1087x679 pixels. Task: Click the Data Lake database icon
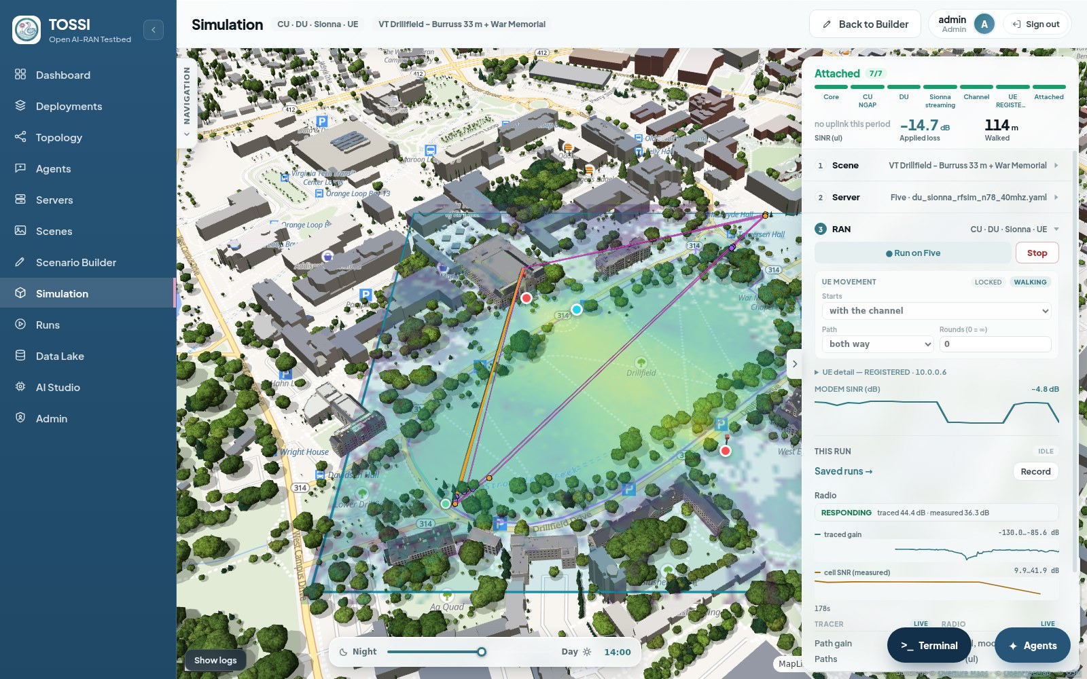[x=20, y=356]
